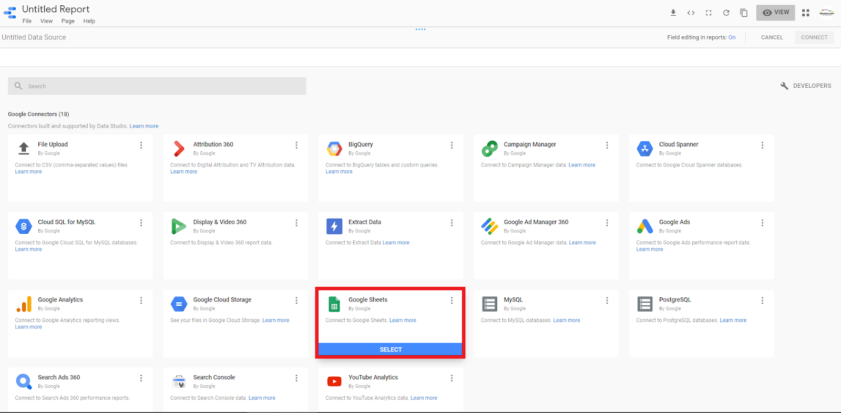Click the PostgreSQL connector icon
Screen dimensions: 841x413
pyautogui.click(x=645, y=304)
